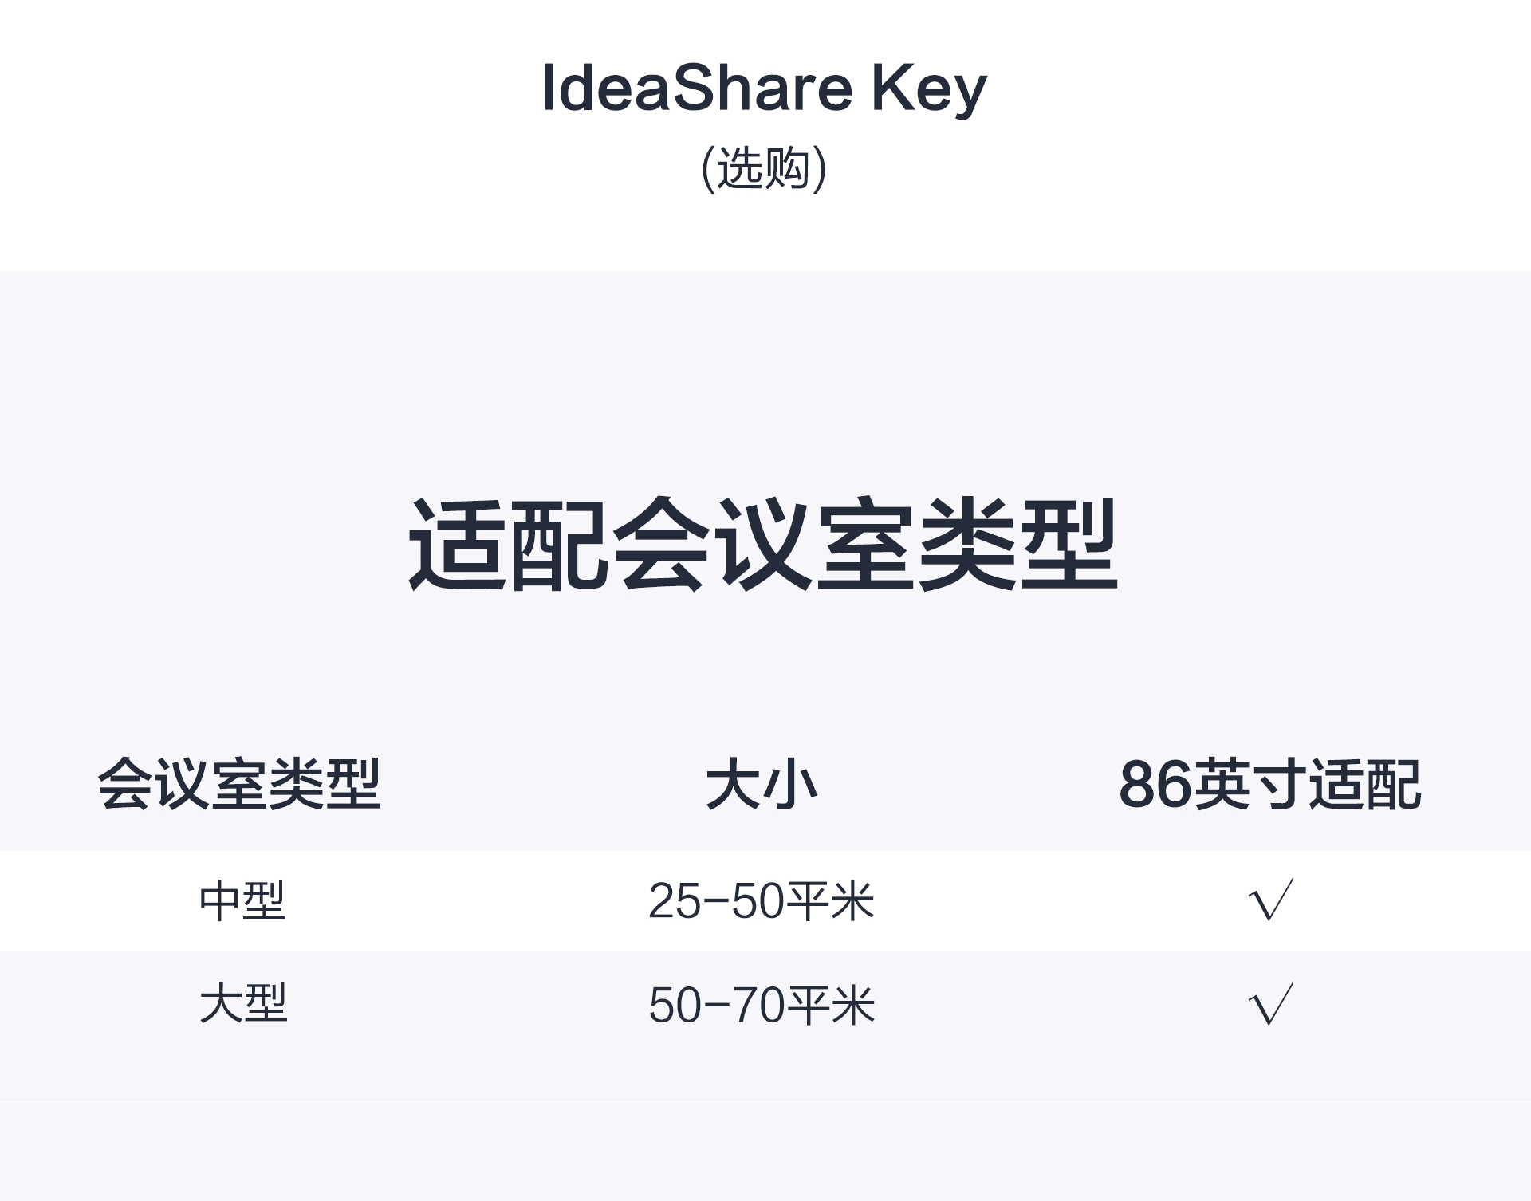Image resolution: width=1531 pixels, height=1201 pixels.
Task: Click the check mark in 中型 row
Action: [1270, 900]
